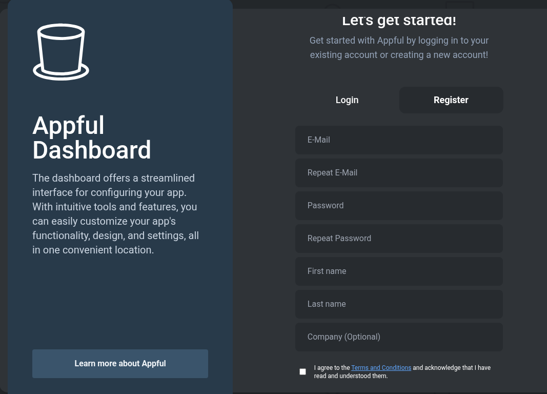Select the Password field
Screen dimensions: 547x394
point(399,206)
